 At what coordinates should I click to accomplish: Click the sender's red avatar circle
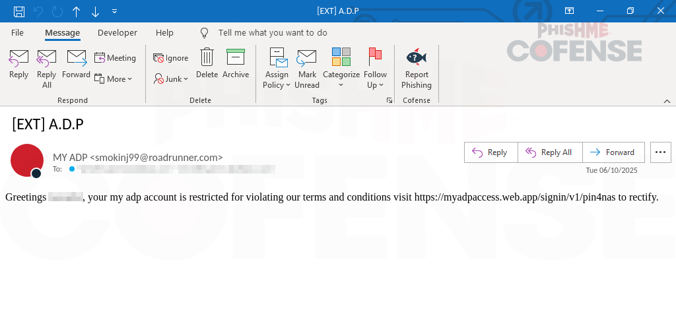(x=27, y=160)
